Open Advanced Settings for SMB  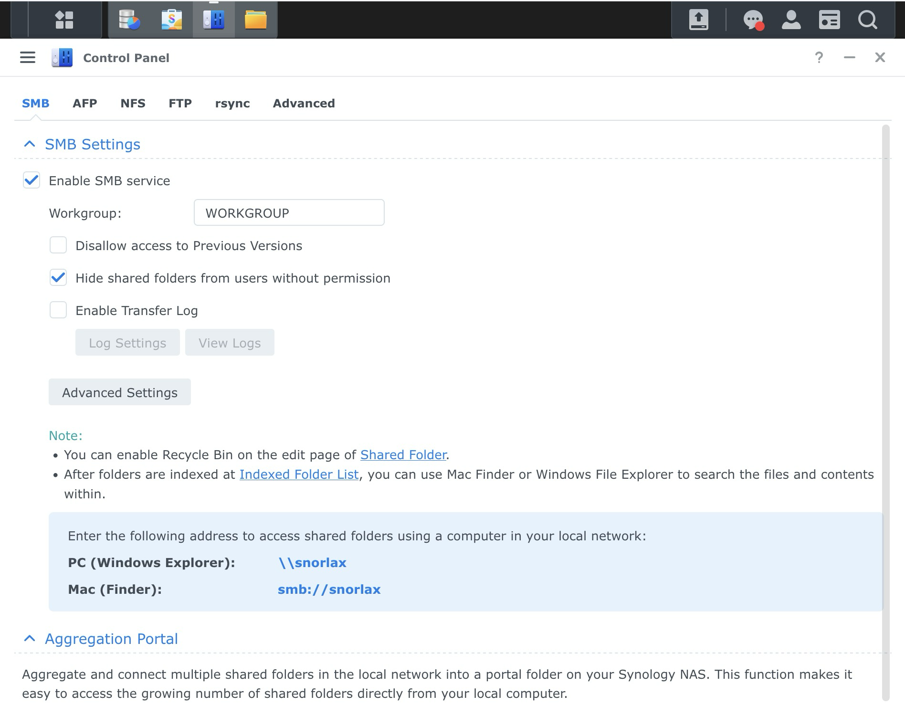click(120, 392)
